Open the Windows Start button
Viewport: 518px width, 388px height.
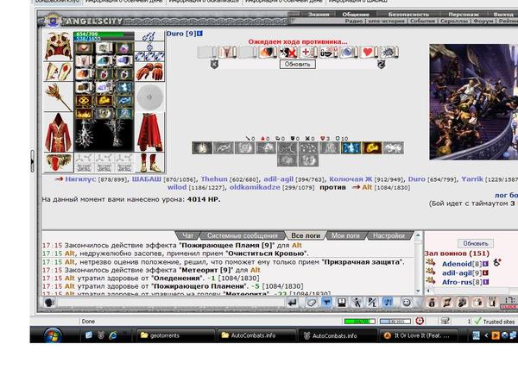(x=53, y=335)
